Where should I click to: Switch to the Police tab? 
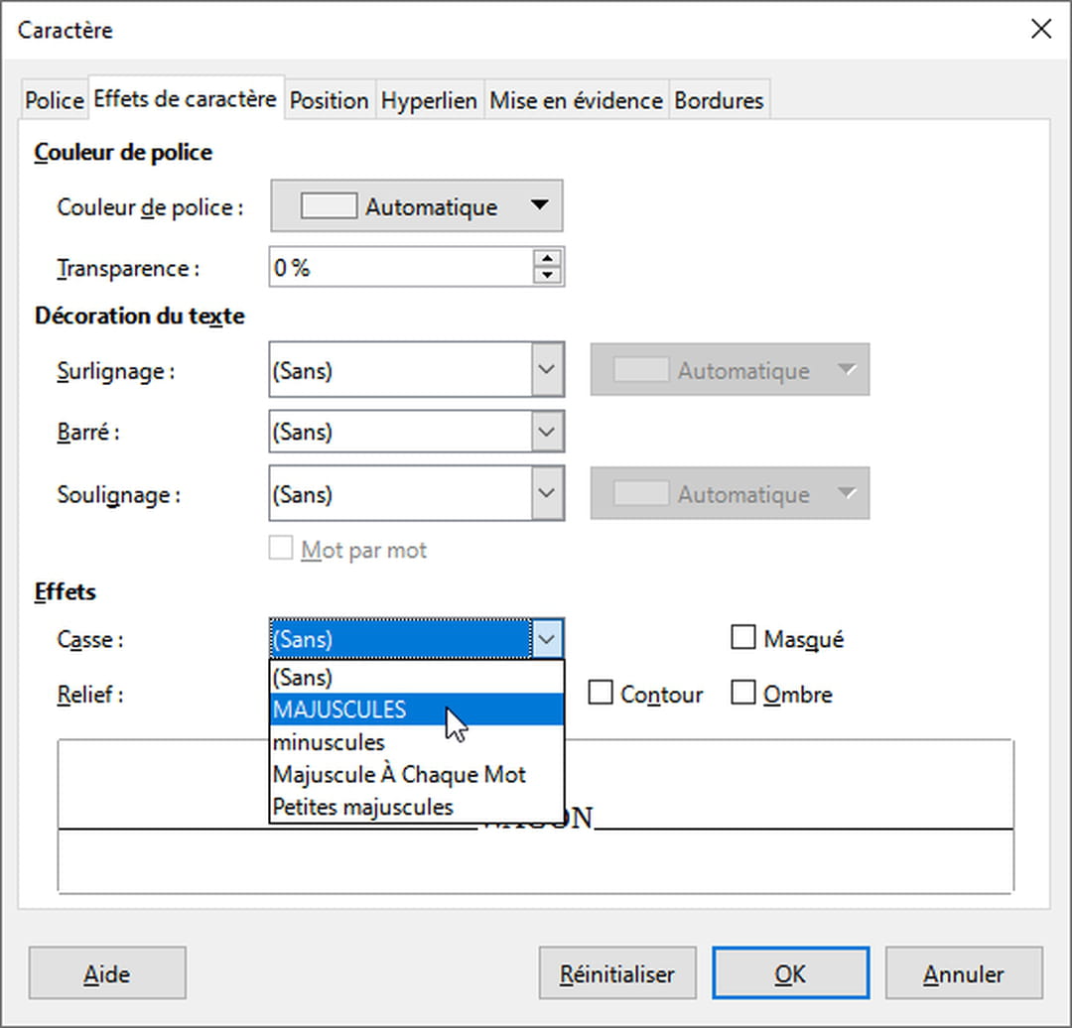tap(55, 101)
